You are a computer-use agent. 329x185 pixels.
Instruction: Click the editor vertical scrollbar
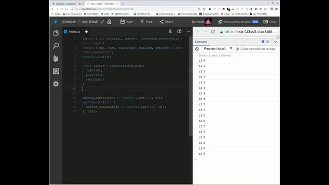191,86
